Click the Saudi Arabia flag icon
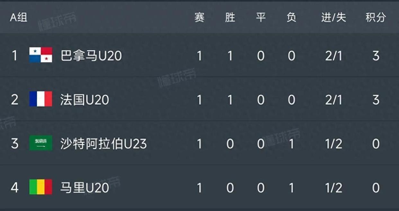399x211 pixels. [x=40, y=143]
